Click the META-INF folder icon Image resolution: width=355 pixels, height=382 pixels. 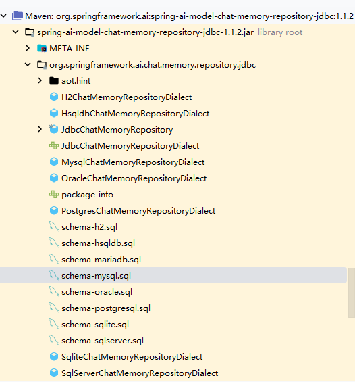coord(42,48)
